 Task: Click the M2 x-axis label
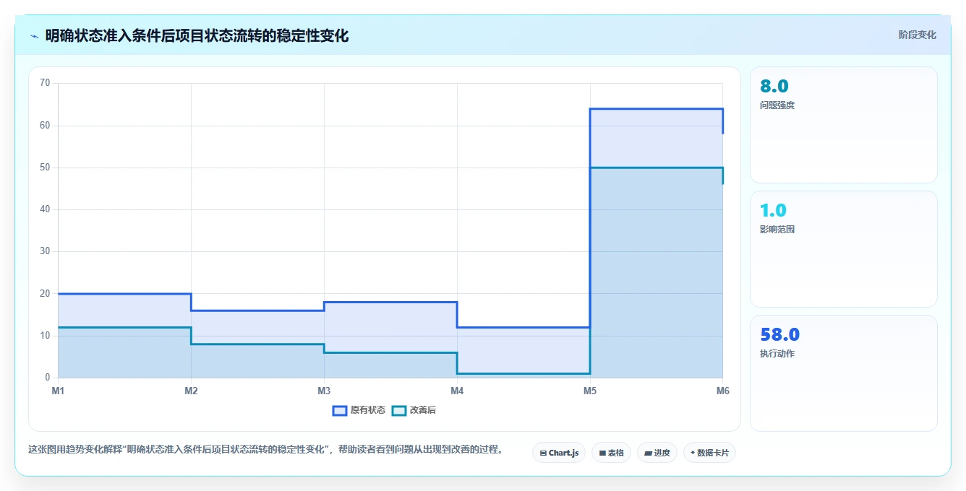click(191, 391)
